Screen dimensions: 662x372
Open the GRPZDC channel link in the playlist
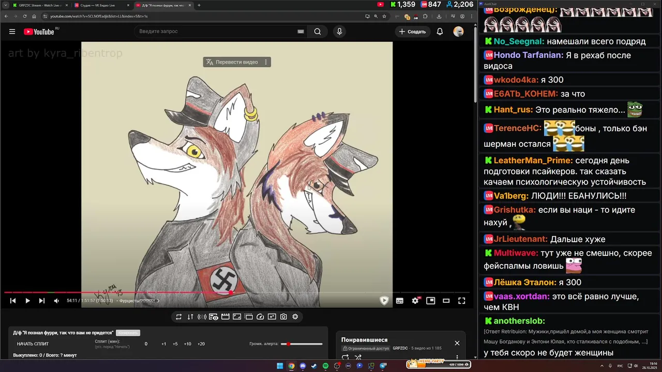pyautogui.click(x=400, y=348)
